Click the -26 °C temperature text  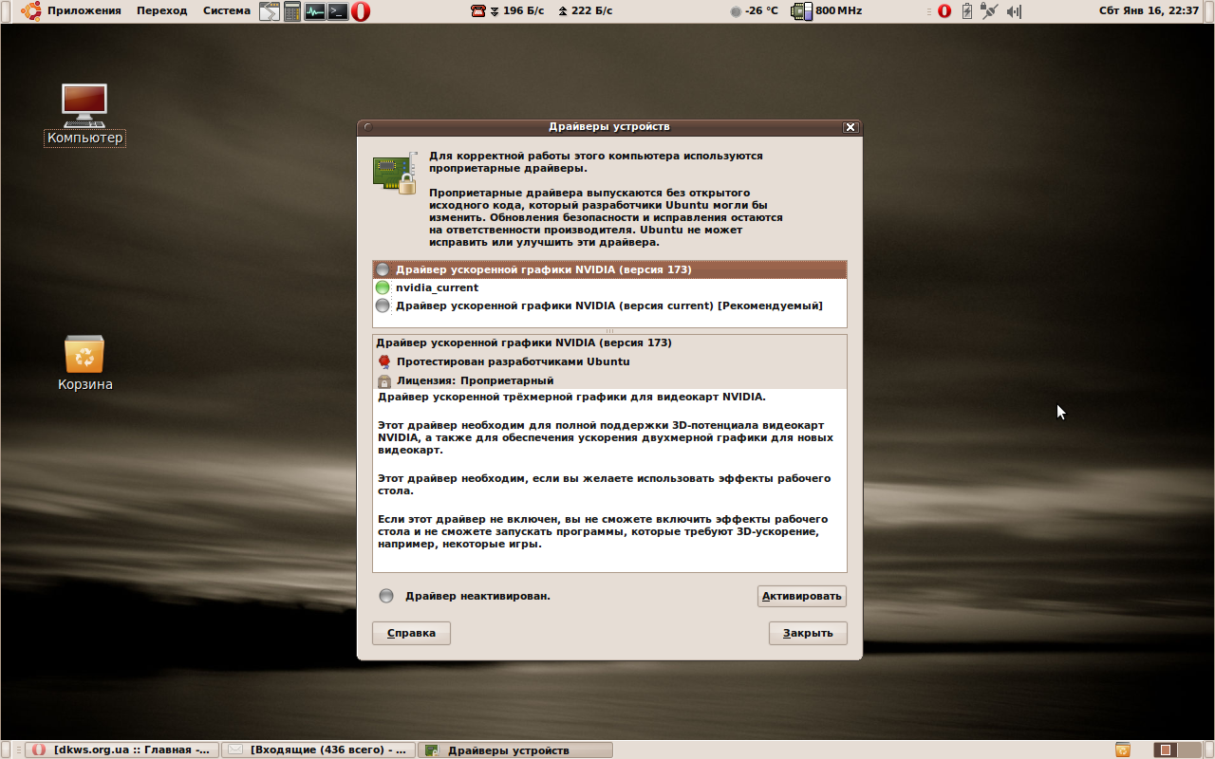(x=761, y=11)
